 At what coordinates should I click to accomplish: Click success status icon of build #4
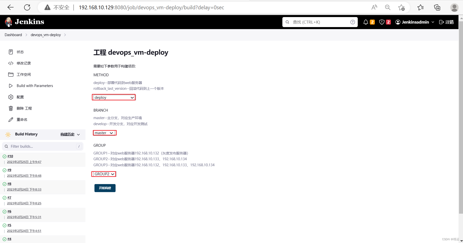(4, 239)
